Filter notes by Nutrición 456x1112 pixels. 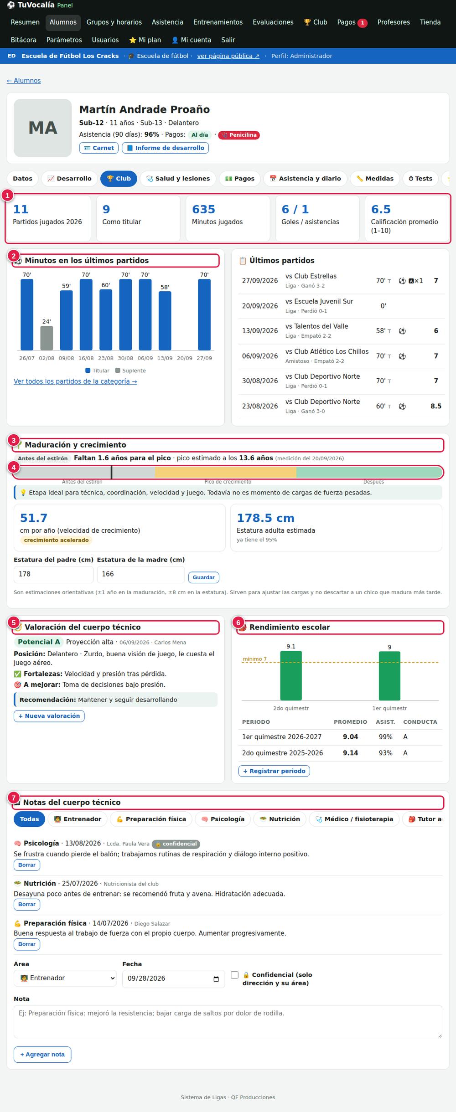(280, 819)
